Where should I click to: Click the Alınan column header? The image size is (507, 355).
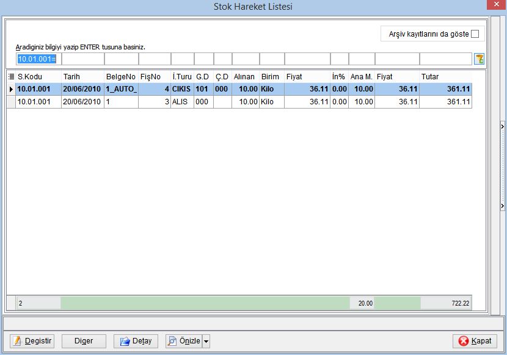[x=246, y=77]
